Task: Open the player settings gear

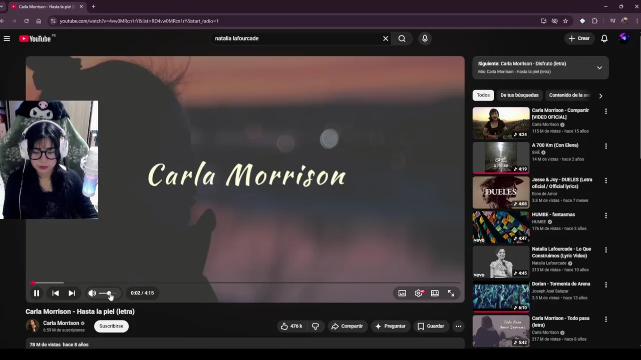Action: coord(419,293)
